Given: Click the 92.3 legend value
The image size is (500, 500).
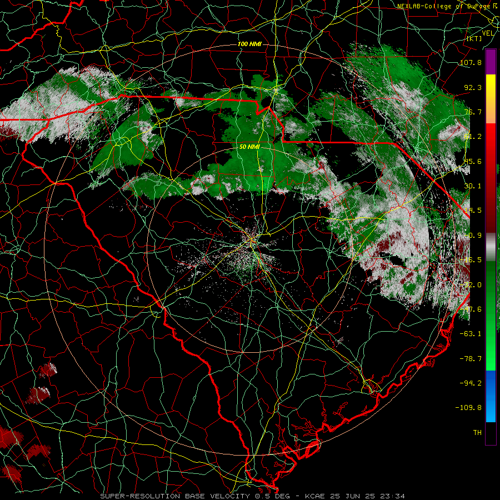Looking at the screenshot, I should (x=473, y=87).
